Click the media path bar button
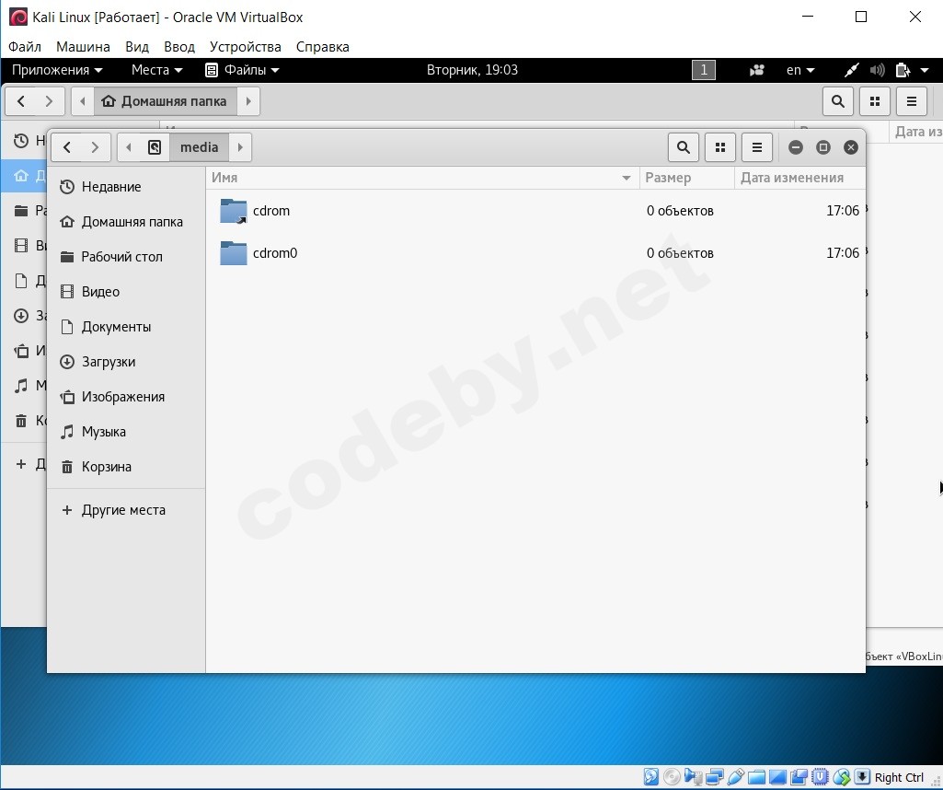The height and width of the screenshot is (790, 943). coord(199,147)
